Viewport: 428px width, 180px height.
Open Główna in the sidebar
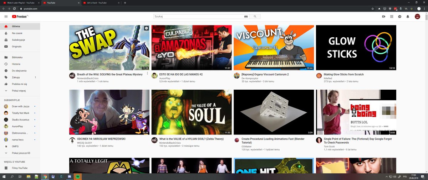(x=20, y=26)
